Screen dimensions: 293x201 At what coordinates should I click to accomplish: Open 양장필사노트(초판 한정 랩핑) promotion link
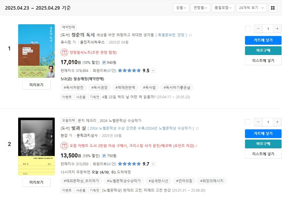click(x=93, y=52)
